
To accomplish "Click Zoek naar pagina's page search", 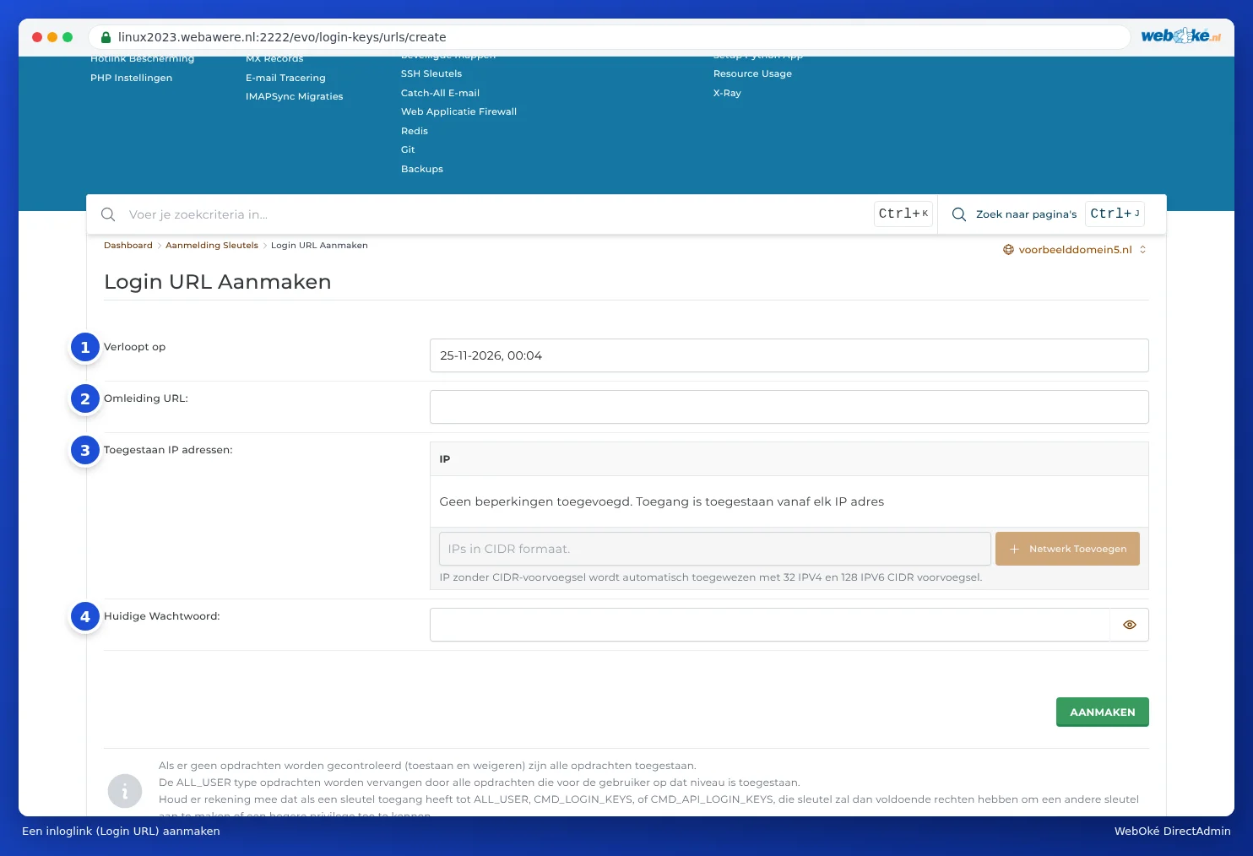I will tap(1026, 214).
